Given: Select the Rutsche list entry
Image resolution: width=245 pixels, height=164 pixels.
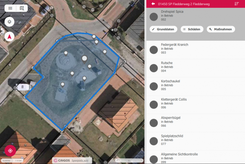Looking at the screenshot, I should pos(196,68).
